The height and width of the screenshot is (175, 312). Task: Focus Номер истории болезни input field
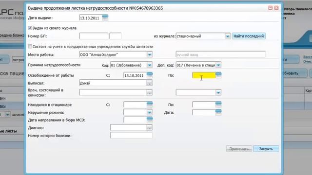coord(131,135)
